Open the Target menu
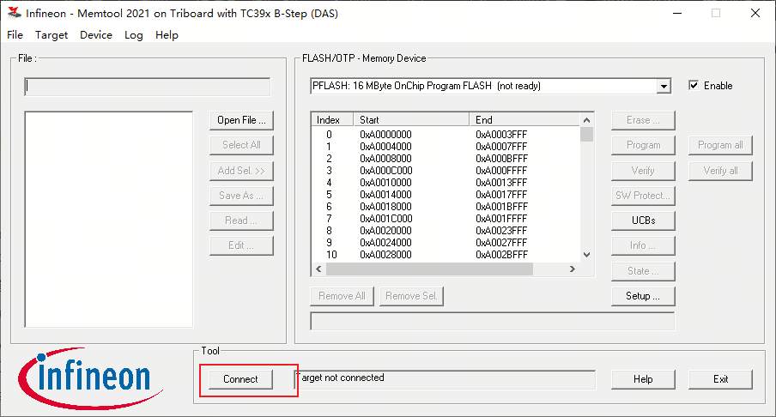This screenshot has height=417, width=776. (x=52, y=35)
